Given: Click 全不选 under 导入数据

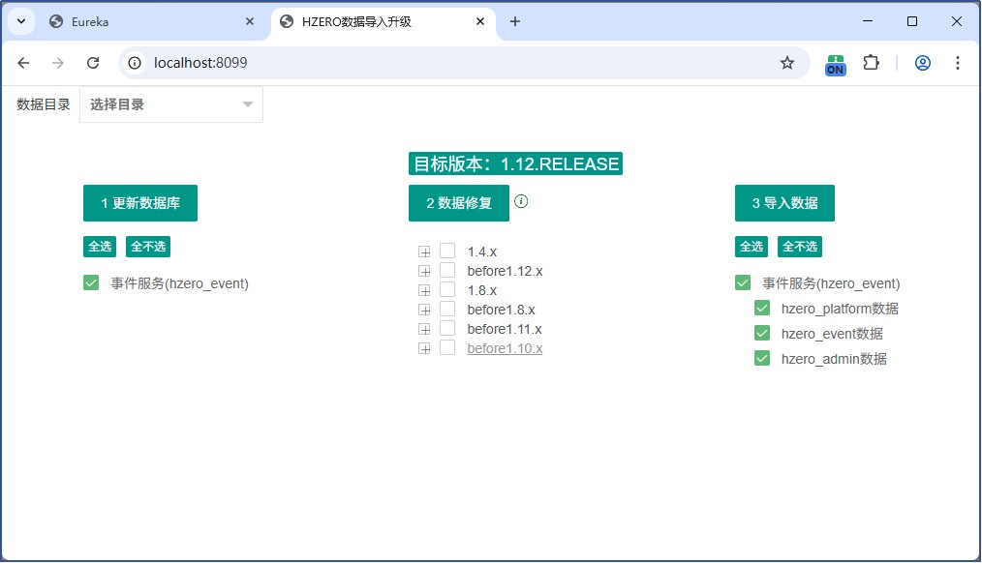Looking at the screenshot, I should tap(799, 247).
